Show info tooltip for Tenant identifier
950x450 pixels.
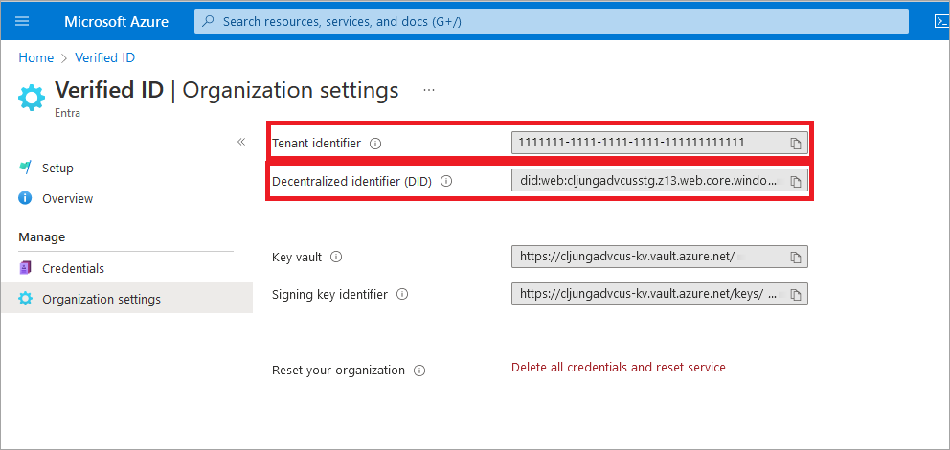(375, 144)
